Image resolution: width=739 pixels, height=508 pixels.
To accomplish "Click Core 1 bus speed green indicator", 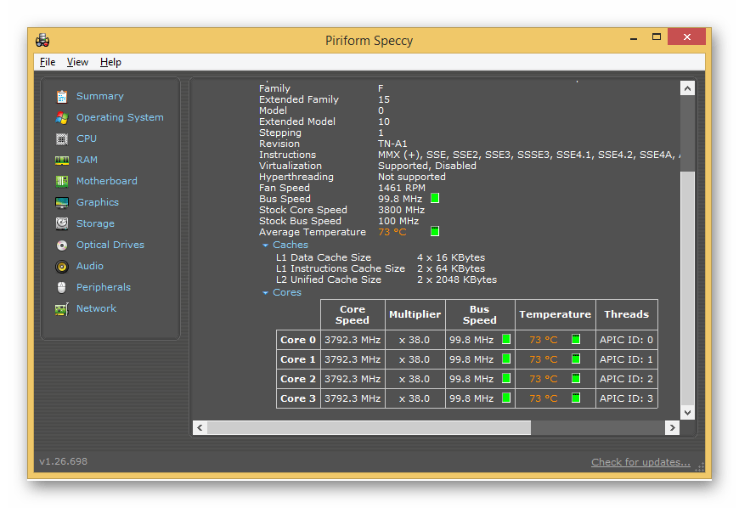I will pos(506,358).
